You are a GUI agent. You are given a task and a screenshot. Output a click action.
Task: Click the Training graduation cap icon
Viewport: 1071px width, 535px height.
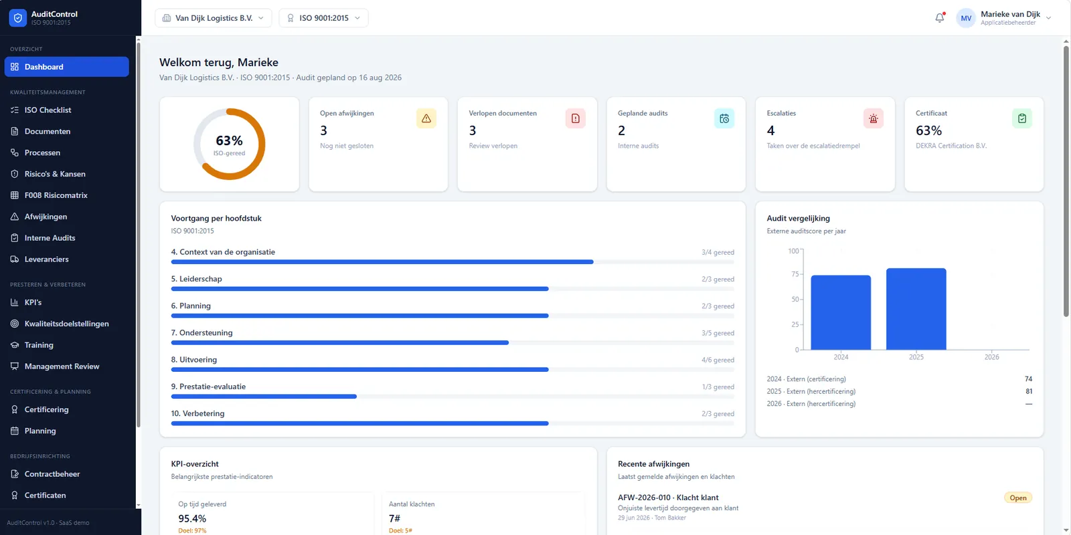[x=15, y=345]
